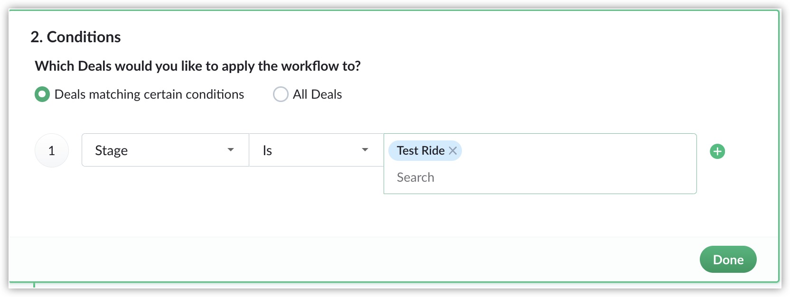Choose the All Deals radio button
This screenshot has width=790, height=297.
point(281,94)
